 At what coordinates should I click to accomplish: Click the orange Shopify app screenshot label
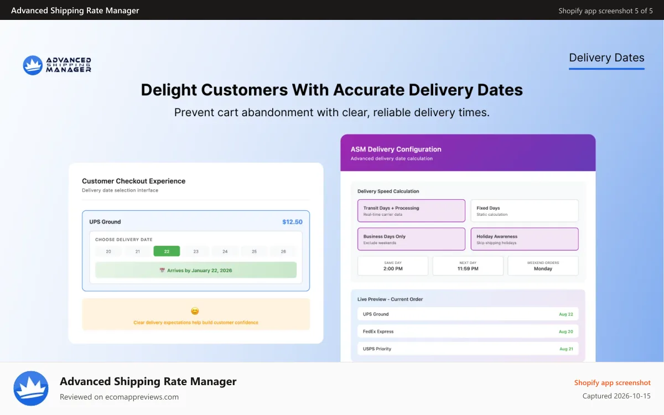pyautogui.click(x=613, y=382)
